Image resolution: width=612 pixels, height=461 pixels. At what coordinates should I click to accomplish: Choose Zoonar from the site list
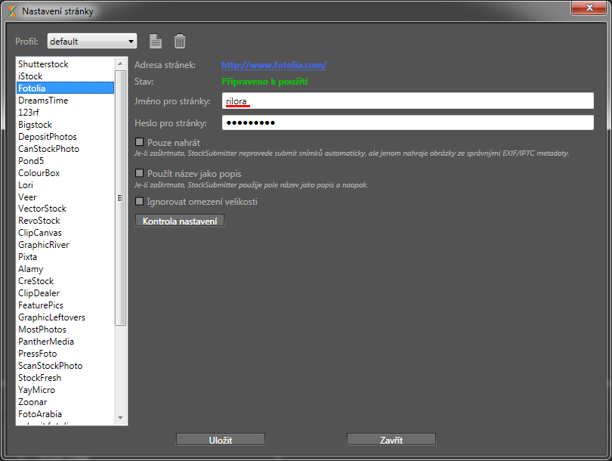point(65,402)
